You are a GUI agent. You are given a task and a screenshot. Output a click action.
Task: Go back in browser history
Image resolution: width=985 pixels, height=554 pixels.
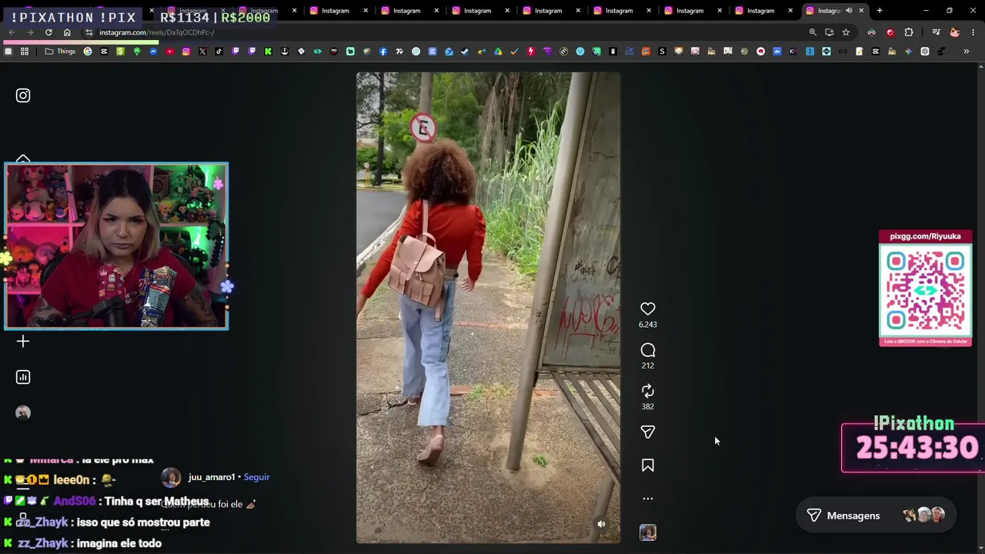12,32
